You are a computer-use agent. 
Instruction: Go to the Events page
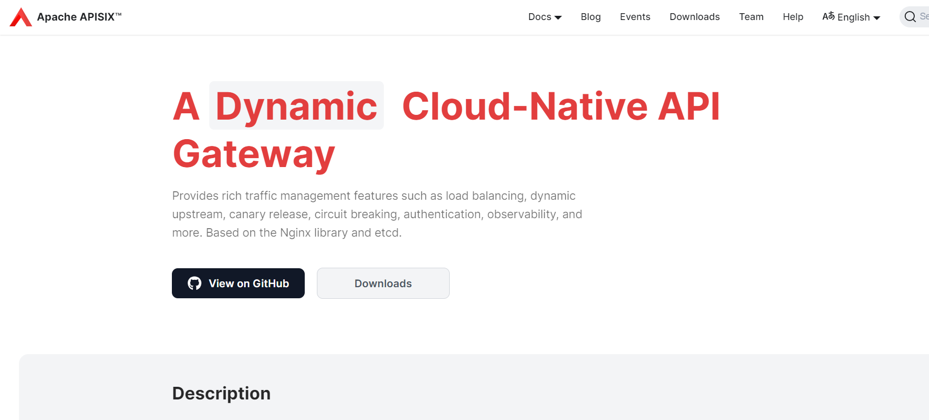(x=635, y=17)
